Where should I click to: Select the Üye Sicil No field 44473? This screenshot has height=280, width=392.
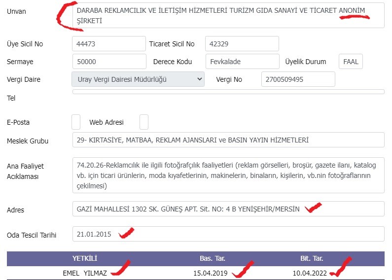pos(109,44)
